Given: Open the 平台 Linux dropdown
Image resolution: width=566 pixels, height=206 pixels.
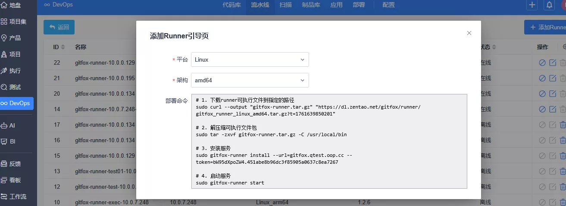Looking at the screenshot, I should (x=250, y=59).
